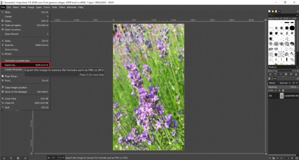Toggle lock pixels brush icon
The width and height of the screenshot is (299, 160).
click(276, 90)
